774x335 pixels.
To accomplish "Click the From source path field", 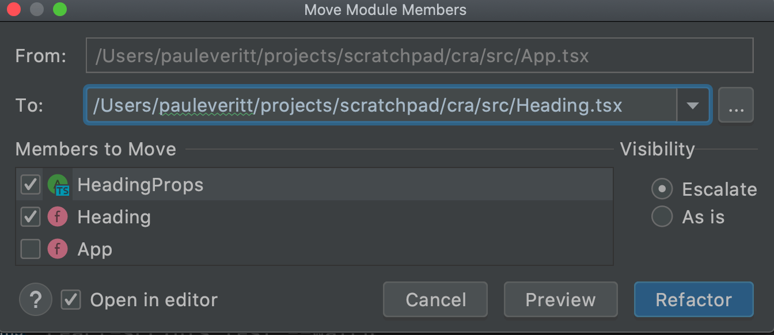I will point(419,56).
